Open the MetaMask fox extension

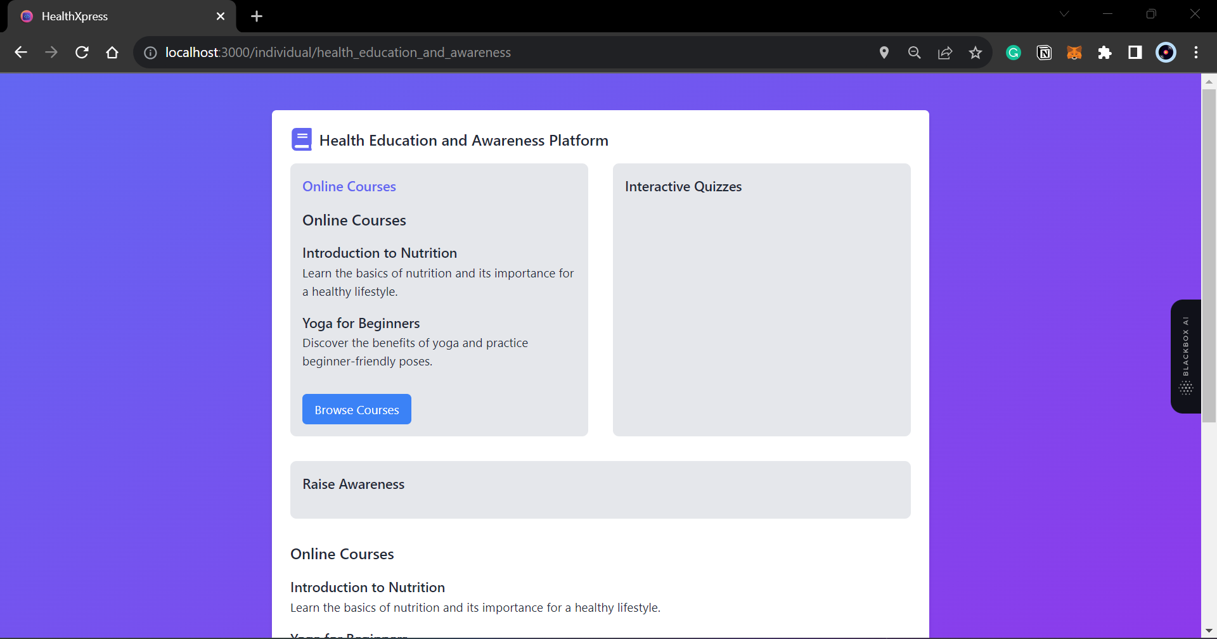pos(1074,53)
